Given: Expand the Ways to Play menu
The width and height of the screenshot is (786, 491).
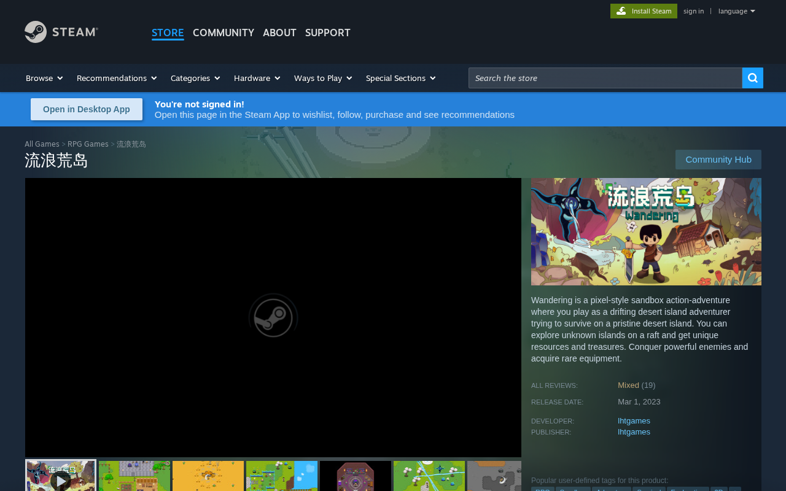Looking at the screenshot, I should coord(323,78).
